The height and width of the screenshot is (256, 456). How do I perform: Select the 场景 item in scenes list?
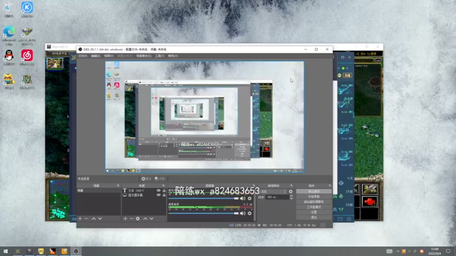click(99, 191)
